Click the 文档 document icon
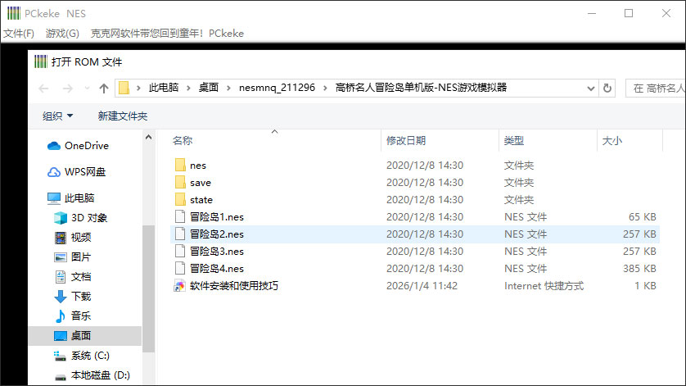The width and height of the screenshot is (686, 386). (61, 277)
